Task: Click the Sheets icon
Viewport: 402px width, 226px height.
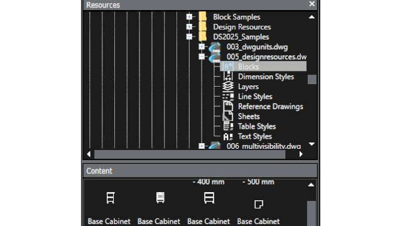Action: (x=228, y=116)
